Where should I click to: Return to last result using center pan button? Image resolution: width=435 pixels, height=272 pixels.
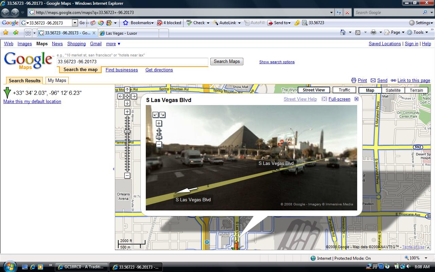127,96
